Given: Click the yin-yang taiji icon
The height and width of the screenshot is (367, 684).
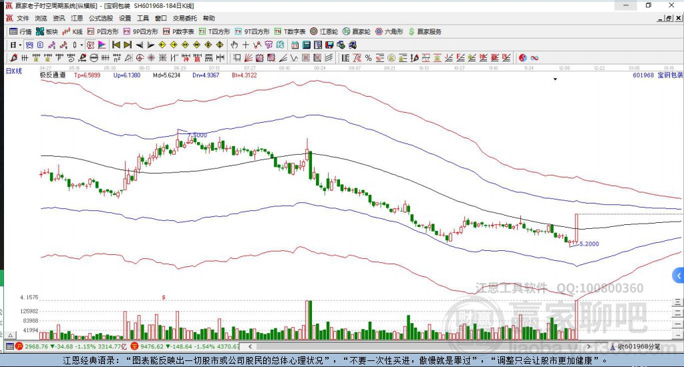Looking at the screenshot, I should click(523, 58).
